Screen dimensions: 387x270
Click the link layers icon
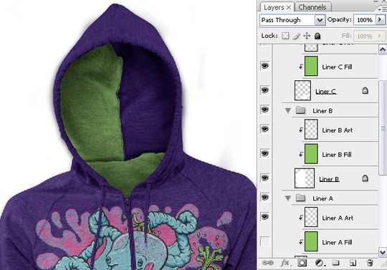point(268,263)
